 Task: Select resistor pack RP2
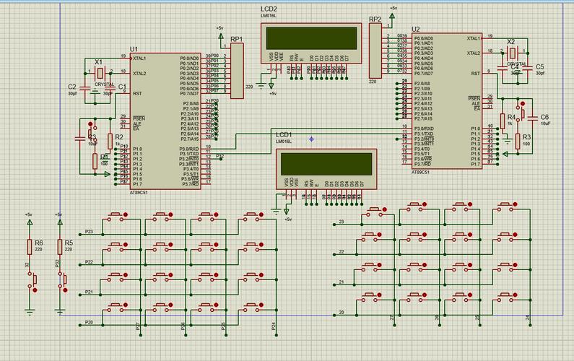coord(375,50)
